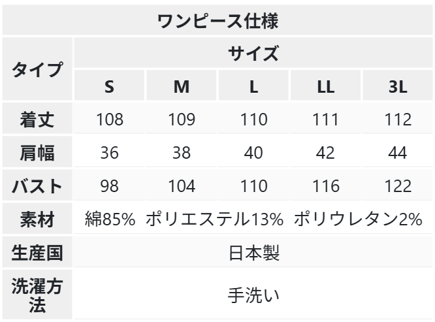435x322 pixels.
Task: Click the 手洗い cell
Action: tap(253, 295)
